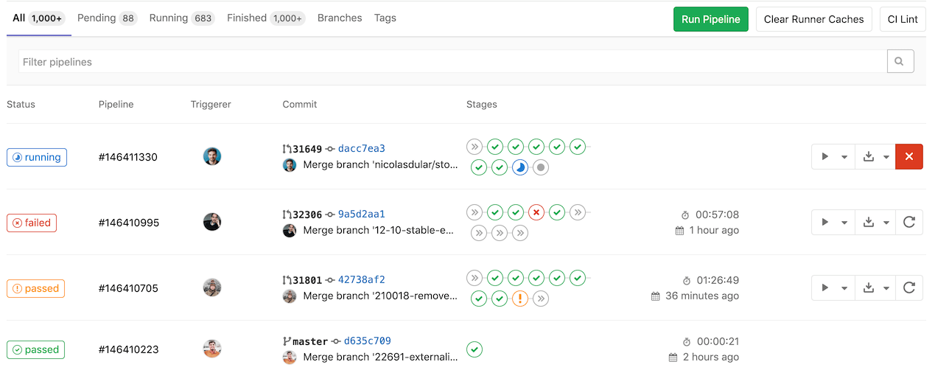The width and height of the screenshot is (935, 373).
Task: Click the passed stage icon of master pipeline
Action: (474, 349)
